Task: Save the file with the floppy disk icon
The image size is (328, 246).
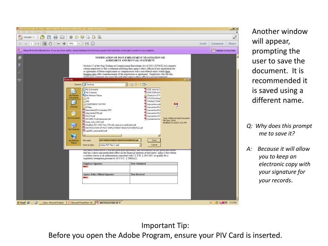Action: [49, 37]
